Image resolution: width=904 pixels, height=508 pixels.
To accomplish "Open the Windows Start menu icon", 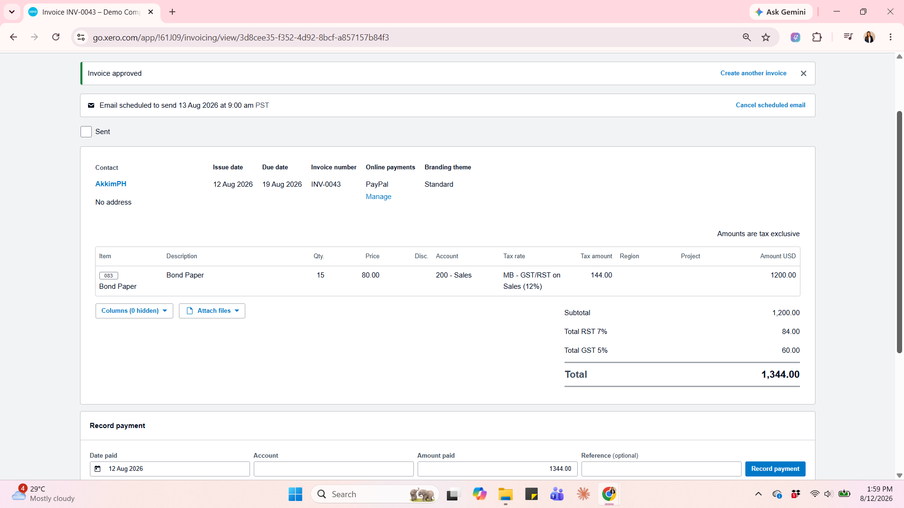I will coord(295,494).
